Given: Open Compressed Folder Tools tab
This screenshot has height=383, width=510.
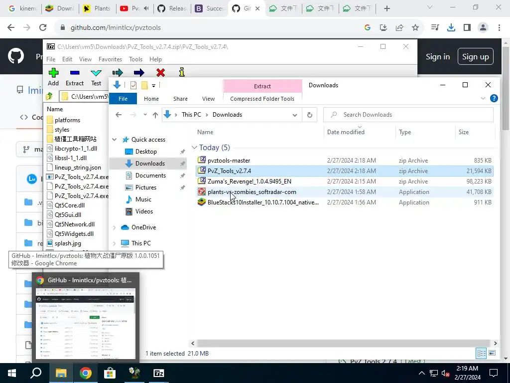Looking at the screenshot, I should [x=262, y=99].
